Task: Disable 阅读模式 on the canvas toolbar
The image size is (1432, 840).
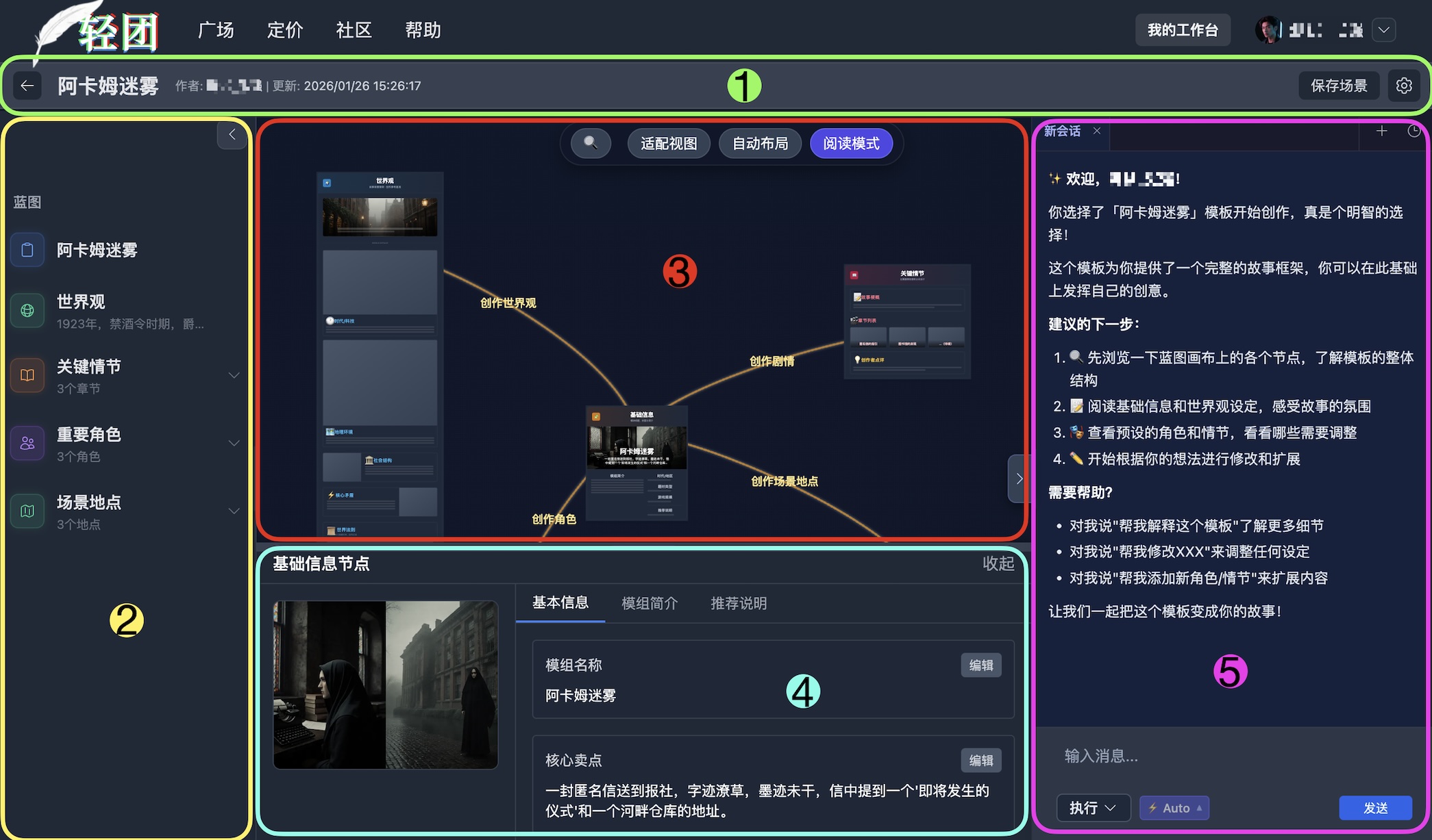Action: [x=852, y=143]
